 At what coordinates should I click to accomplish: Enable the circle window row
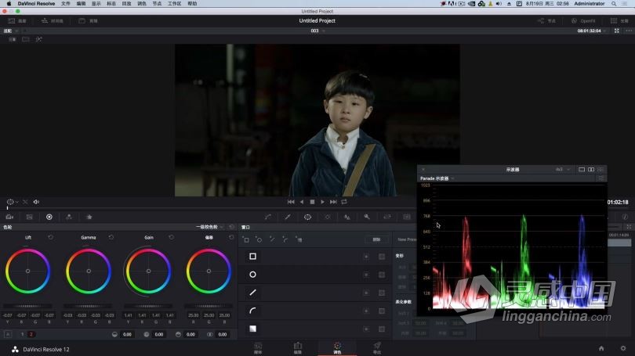click(x=252, y=275)
